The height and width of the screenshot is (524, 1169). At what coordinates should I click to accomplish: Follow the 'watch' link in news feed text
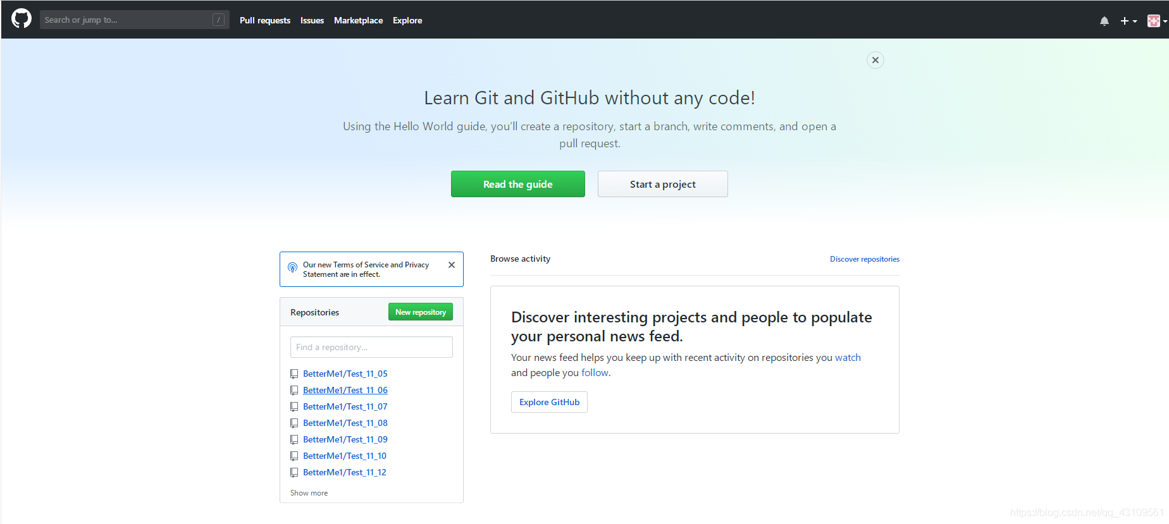[848, 358]
